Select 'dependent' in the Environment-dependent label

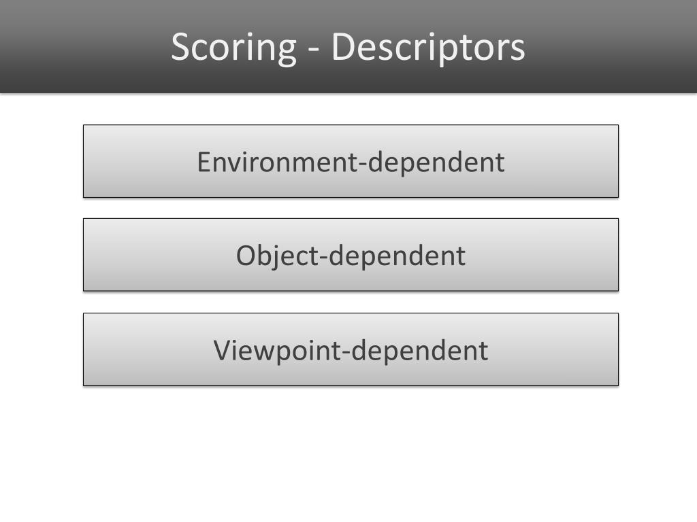tap(436, 162)
